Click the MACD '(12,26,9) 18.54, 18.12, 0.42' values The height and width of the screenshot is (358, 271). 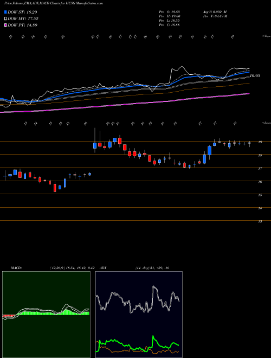(72, 268)
